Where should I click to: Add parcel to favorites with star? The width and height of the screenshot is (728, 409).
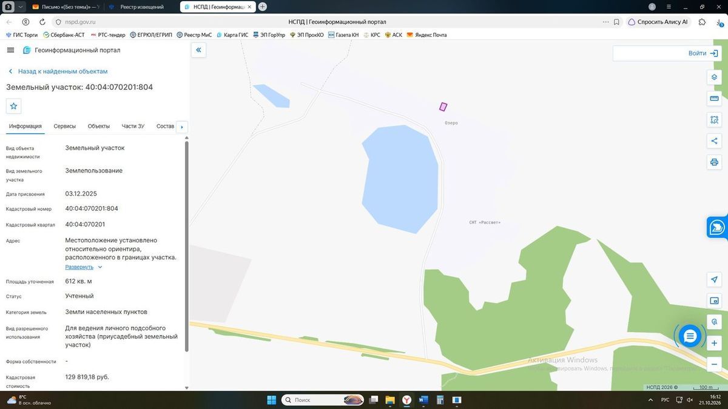[14, 106]
